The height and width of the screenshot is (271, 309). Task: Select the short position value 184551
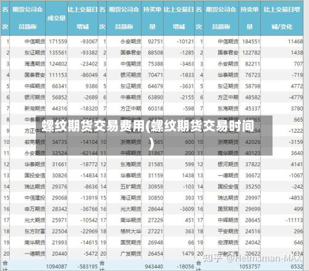[251, 41]
